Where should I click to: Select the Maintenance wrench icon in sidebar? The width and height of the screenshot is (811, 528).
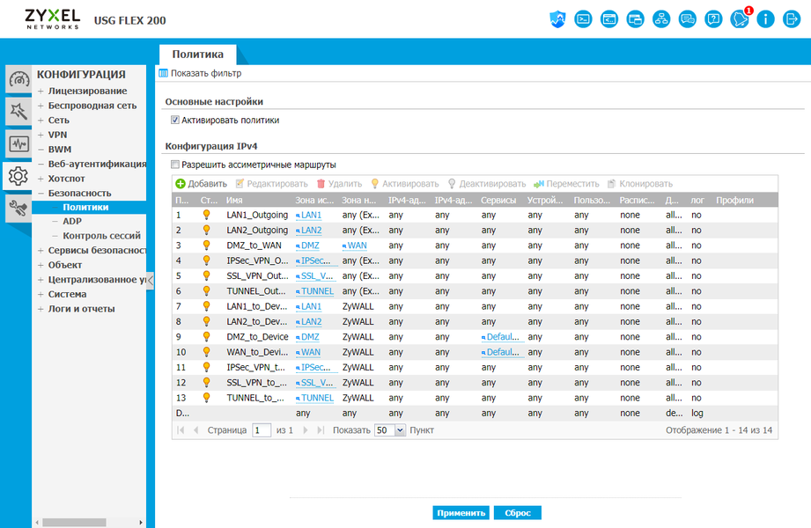[x=18, y=209]
